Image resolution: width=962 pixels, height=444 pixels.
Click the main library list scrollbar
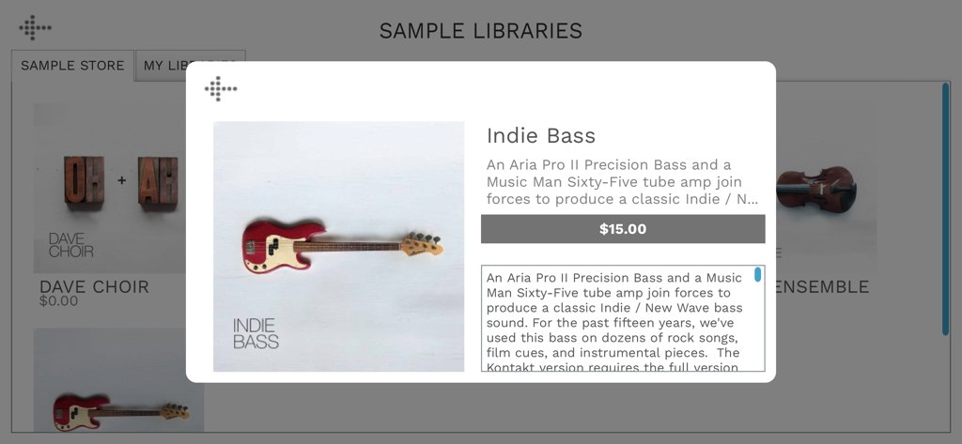pos(945,208)
